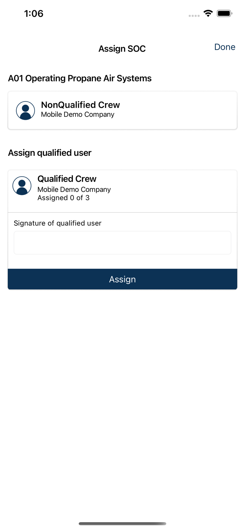Click the NonQualified Crew name text

[81, 105]
